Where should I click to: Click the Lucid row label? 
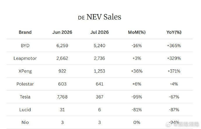(x=25, y=110)
